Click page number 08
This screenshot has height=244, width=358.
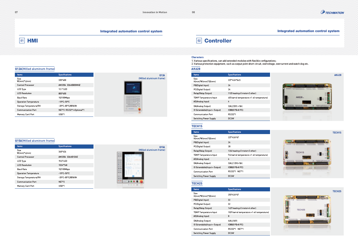coord(193,12)
